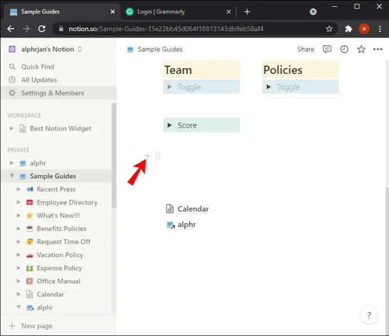
Task: Click the Vacation Policy car icon
Action: (29, 255)
